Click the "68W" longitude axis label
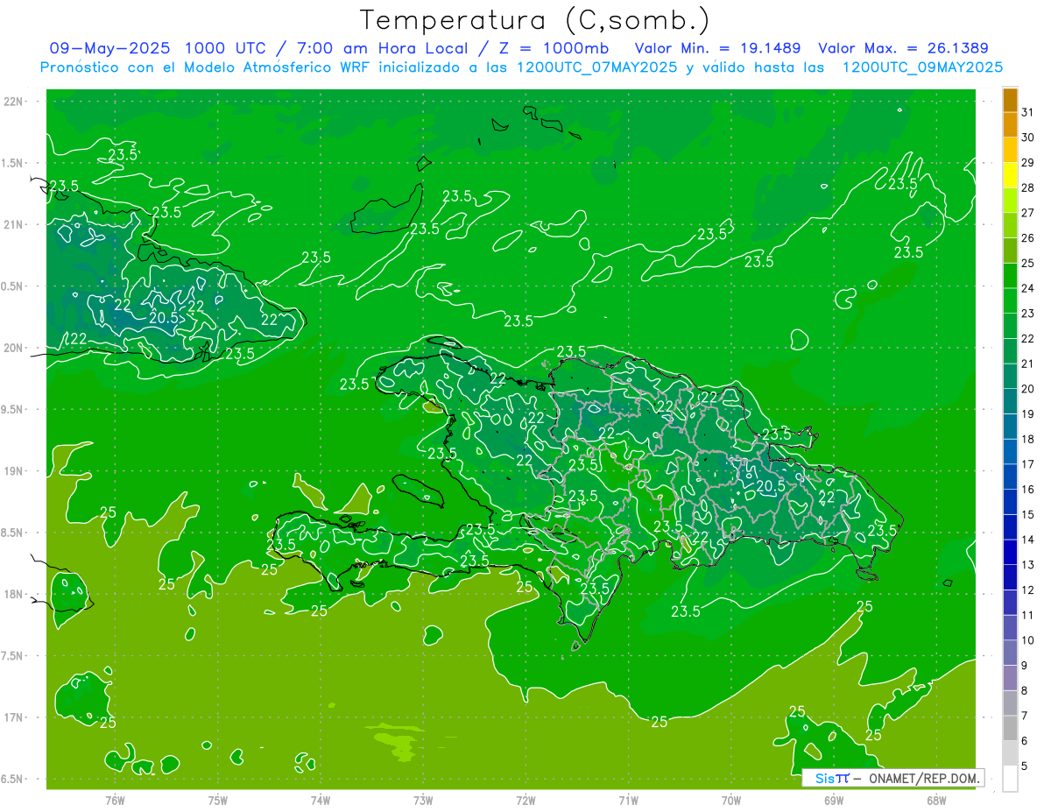Screen dimensions: 1051x812 (935, 800)
